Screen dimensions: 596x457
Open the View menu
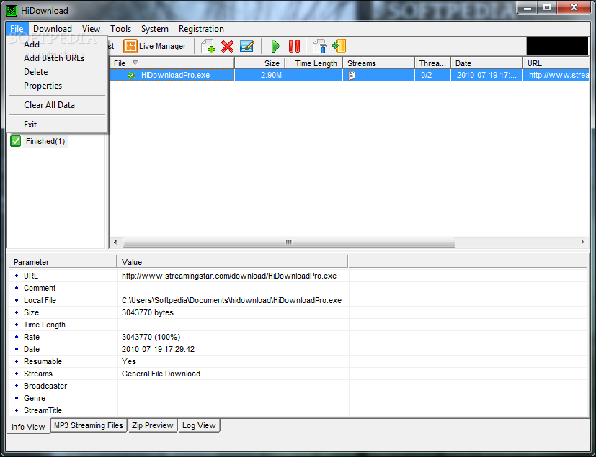(x=92, y=29)
